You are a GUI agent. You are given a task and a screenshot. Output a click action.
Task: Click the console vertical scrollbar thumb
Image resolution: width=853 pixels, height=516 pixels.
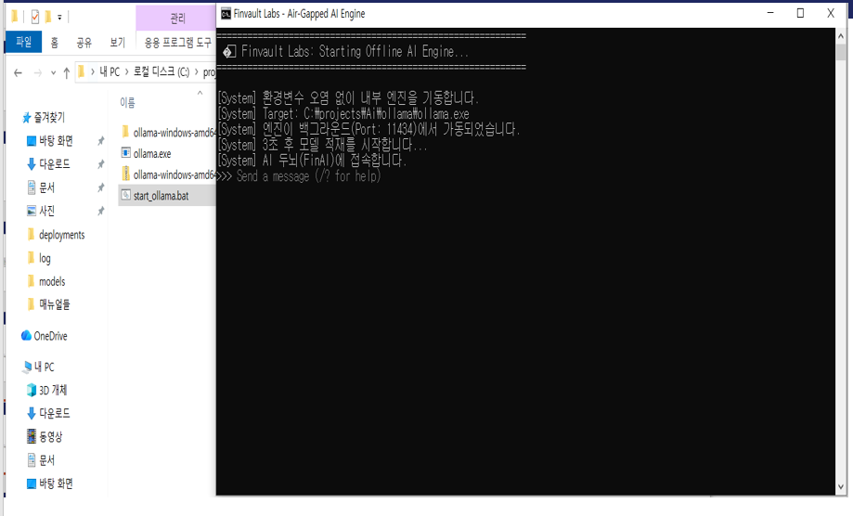point(841,53)
